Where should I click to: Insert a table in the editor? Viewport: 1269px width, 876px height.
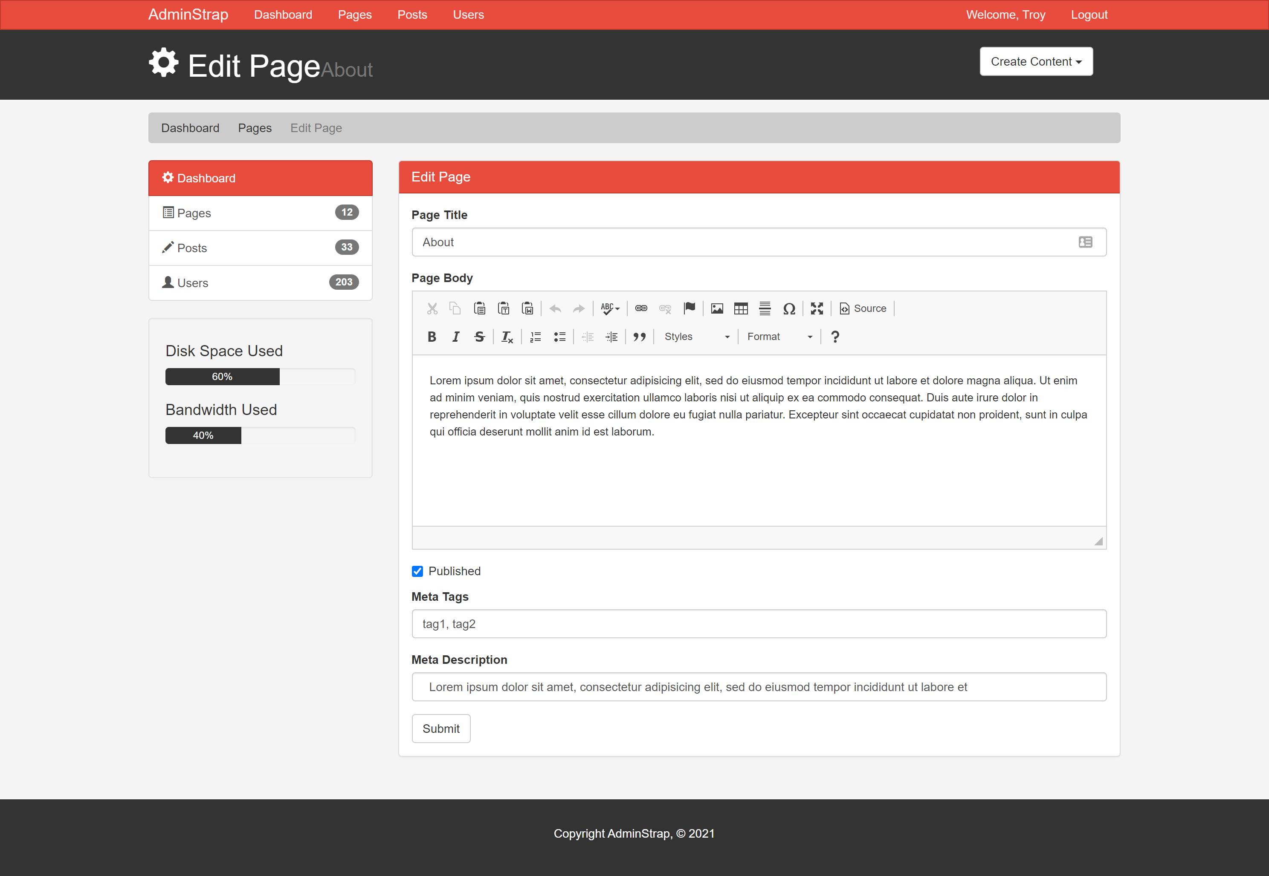(x=741, y=308)
